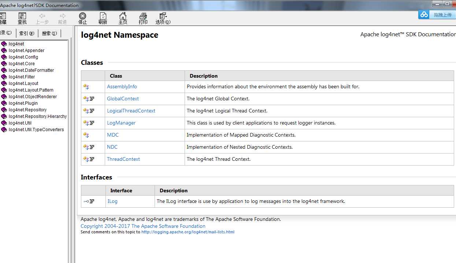
Task: Open the ILog interface link
Action: [x=112, y=201]
